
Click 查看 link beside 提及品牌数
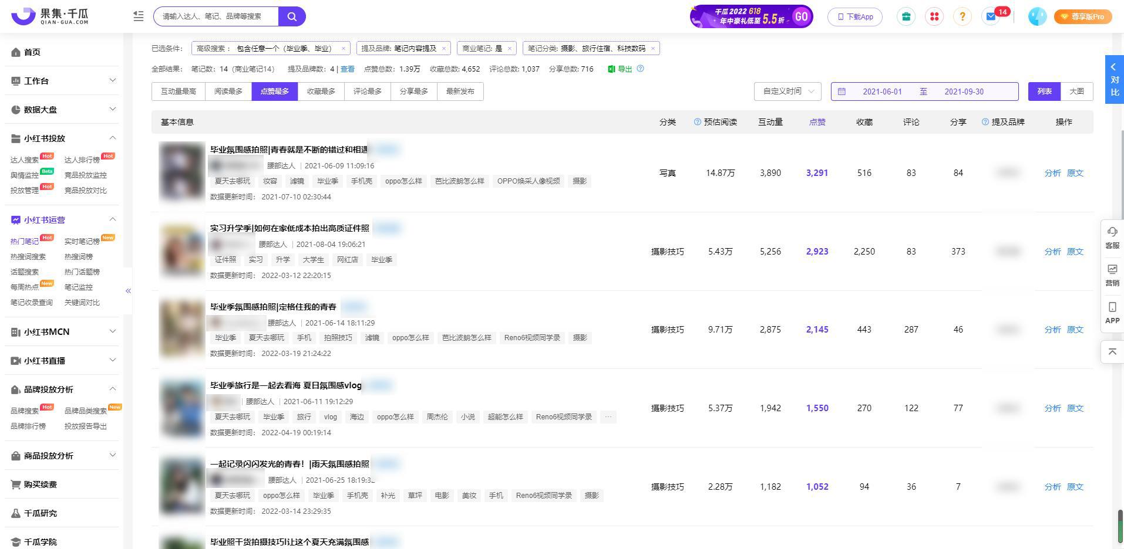[x=348, y=69]
